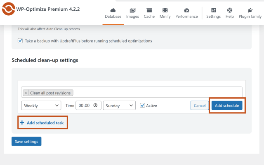
Task: Click the clock icon in Time field
Action: pos(95,106)
